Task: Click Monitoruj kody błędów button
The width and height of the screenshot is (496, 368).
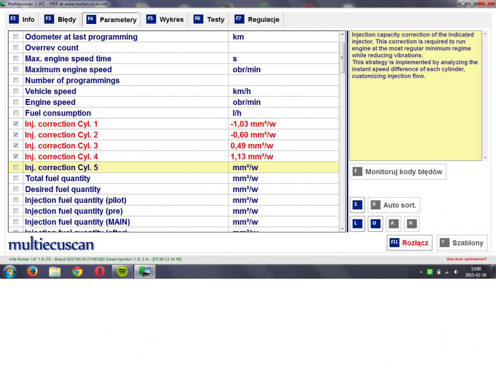Action: [398, 172]
